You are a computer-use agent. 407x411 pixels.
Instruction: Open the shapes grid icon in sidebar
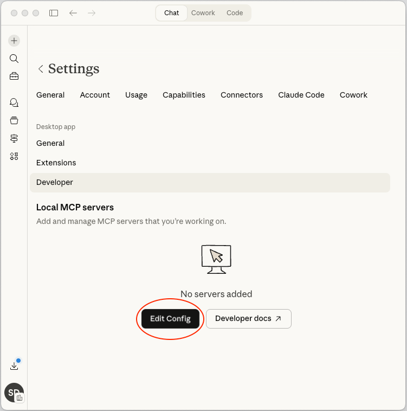coord(14,156)
